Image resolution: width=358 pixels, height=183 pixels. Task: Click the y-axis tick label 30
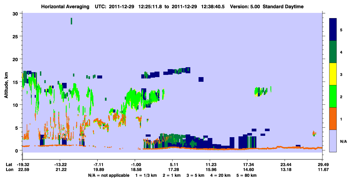point(16,13)
